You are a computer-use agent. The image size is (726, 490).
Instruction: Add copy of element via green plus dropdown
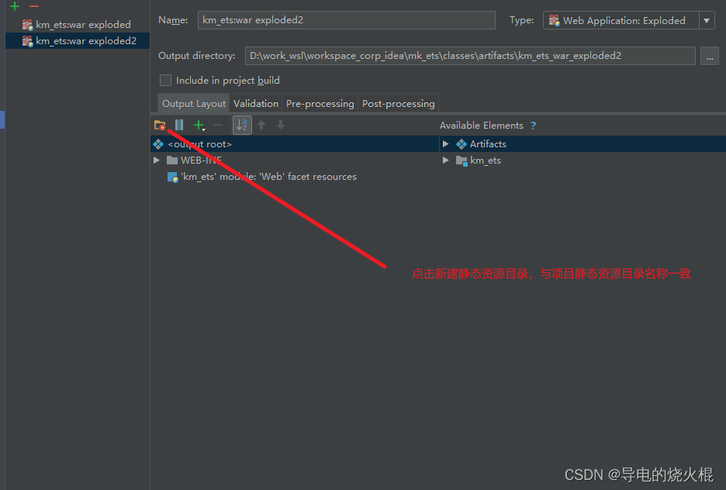199,125
